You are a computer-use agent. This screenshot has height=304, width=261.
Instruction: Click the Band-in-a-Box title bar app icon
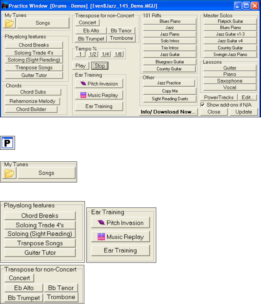pos(5,6)
